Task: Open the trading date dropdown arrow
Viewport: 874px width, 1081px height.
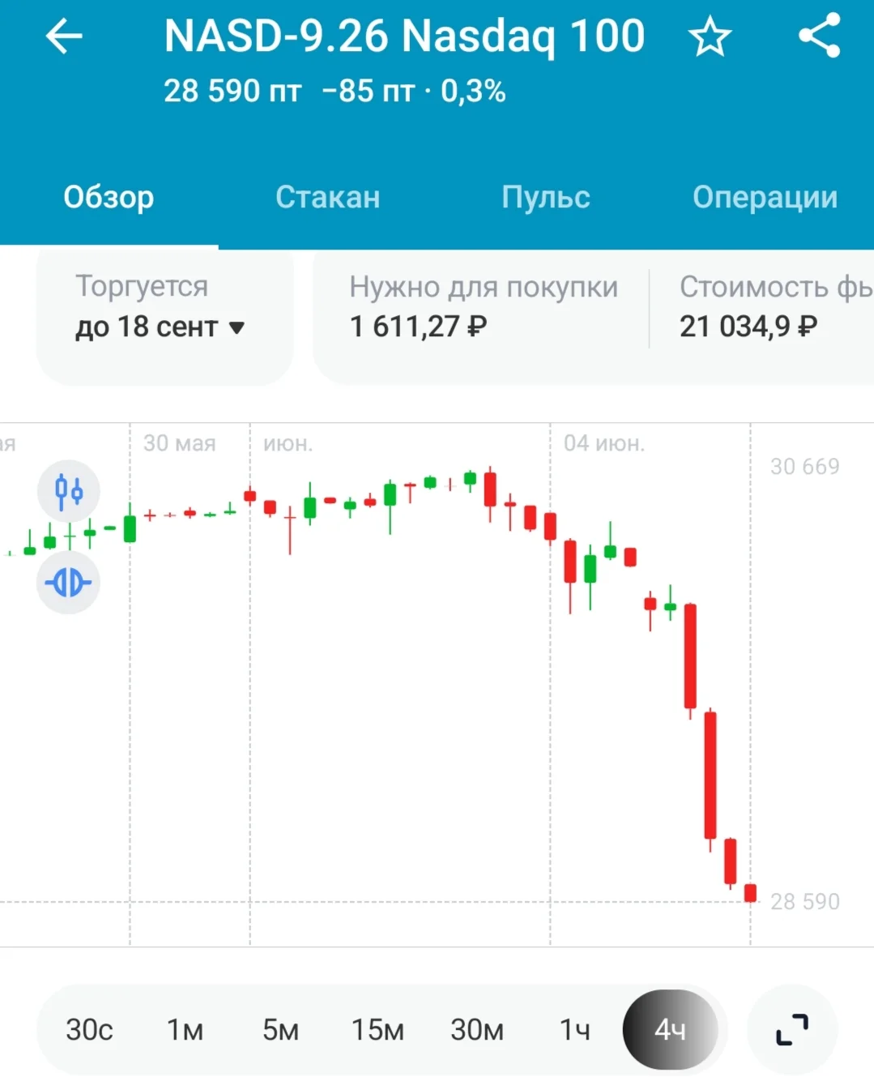Action: tap(237, 327)
